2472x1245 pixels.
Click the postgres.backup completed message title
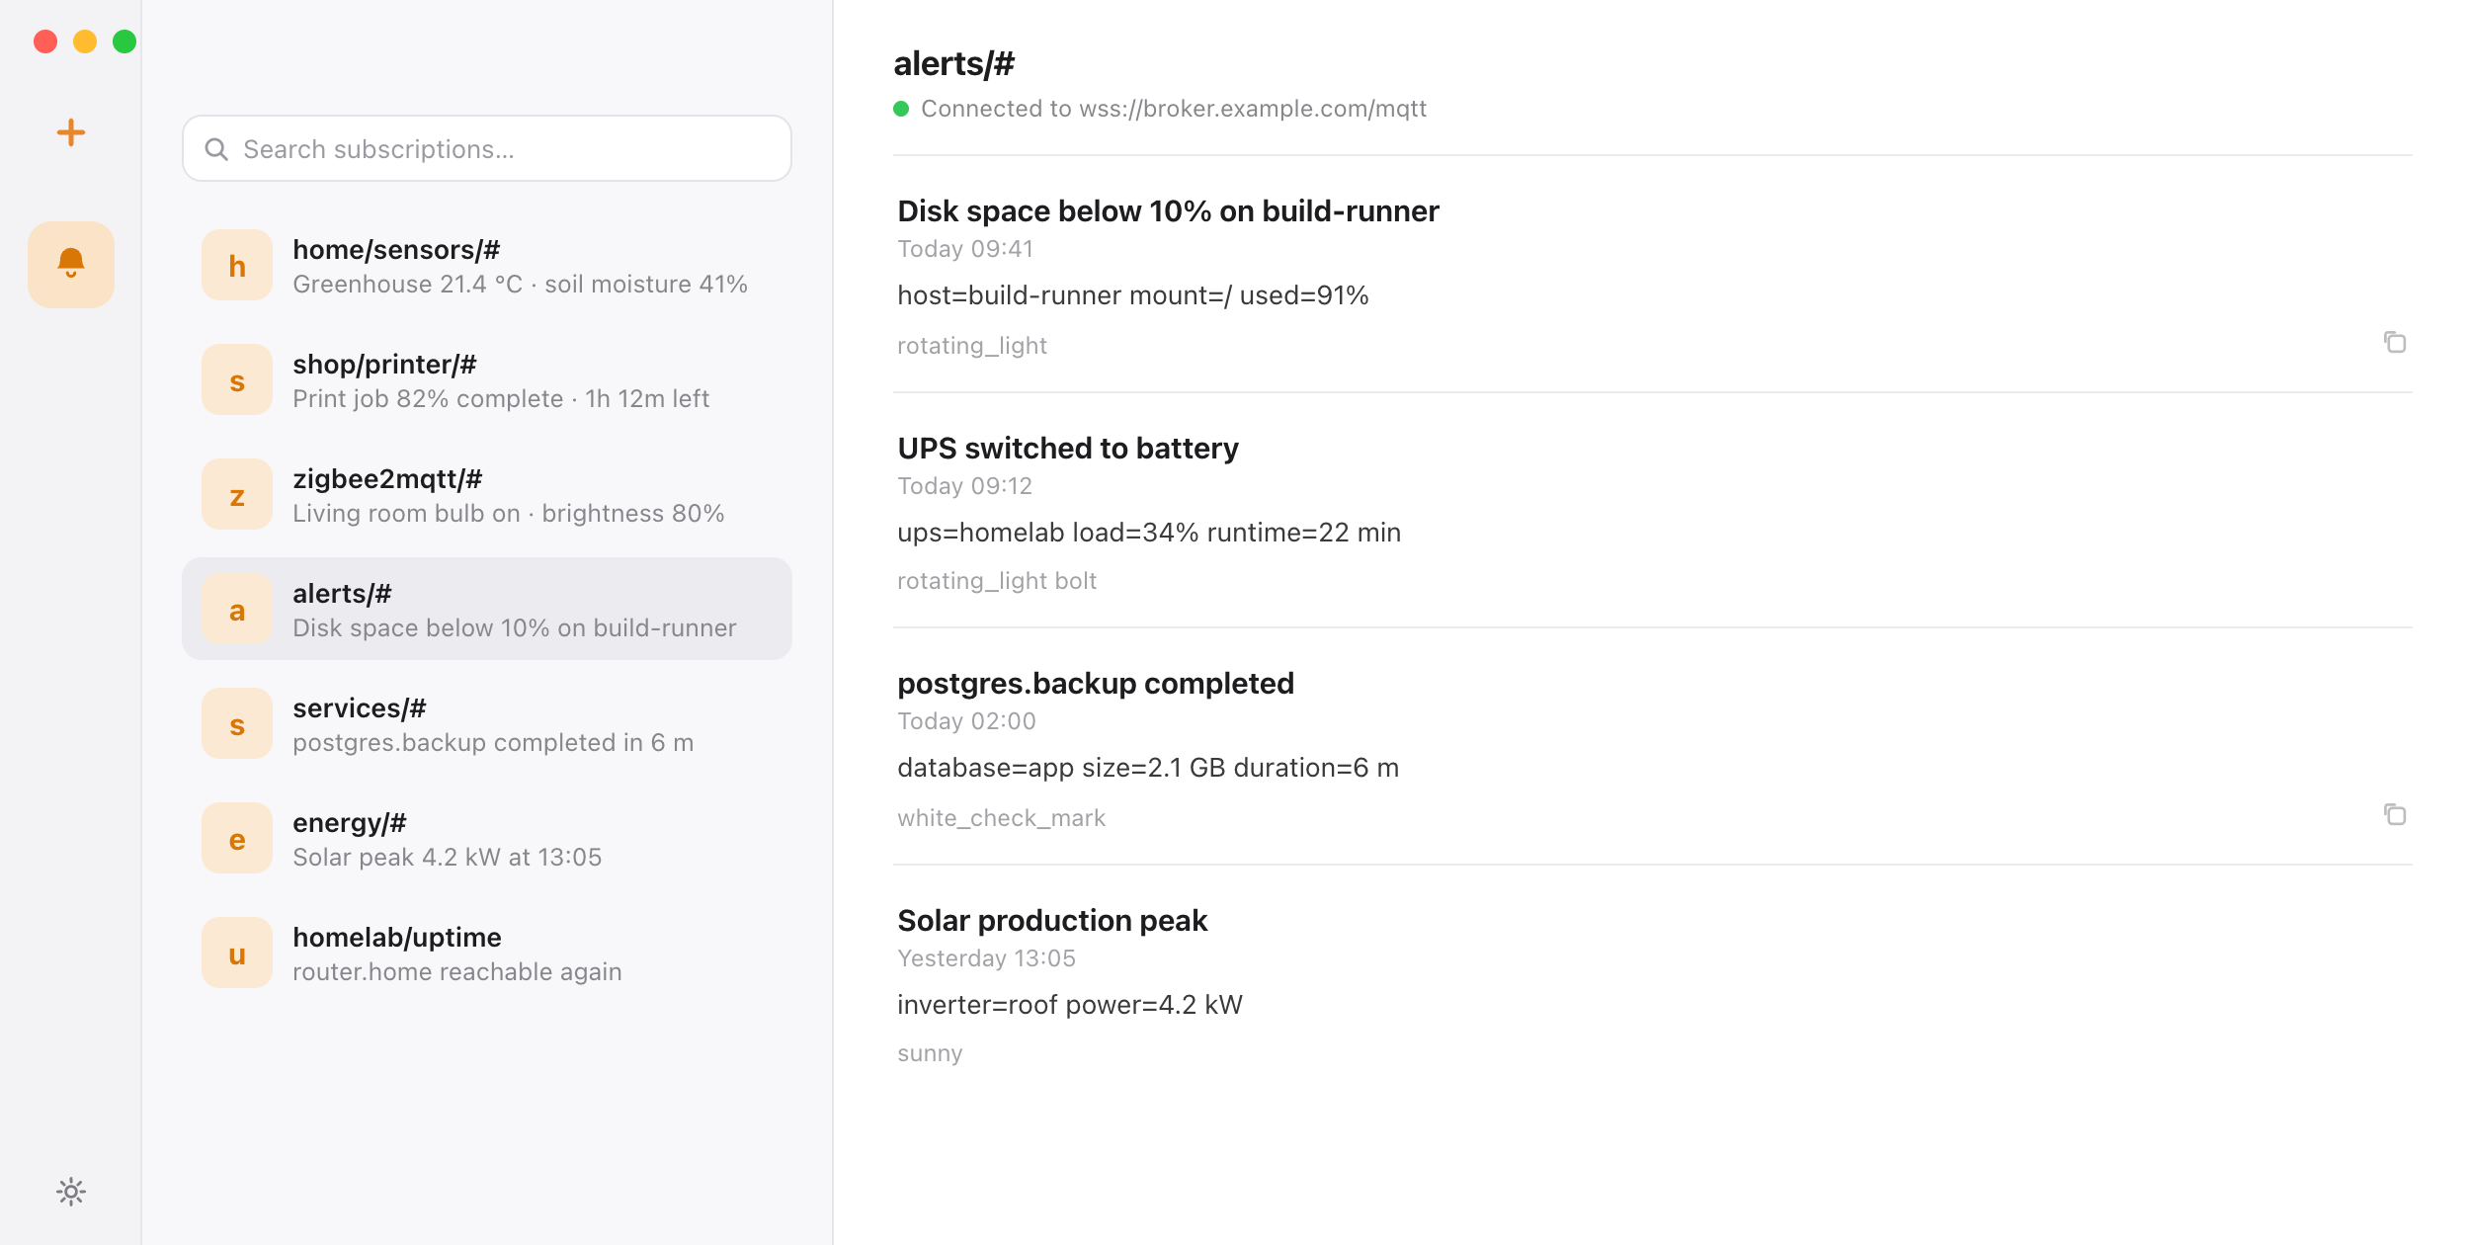coord(1095,684)
